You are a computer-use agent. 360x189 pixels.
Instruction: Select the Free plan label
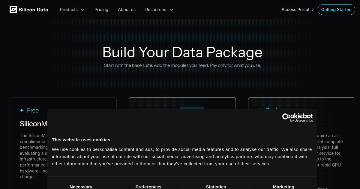pos(33,110)
